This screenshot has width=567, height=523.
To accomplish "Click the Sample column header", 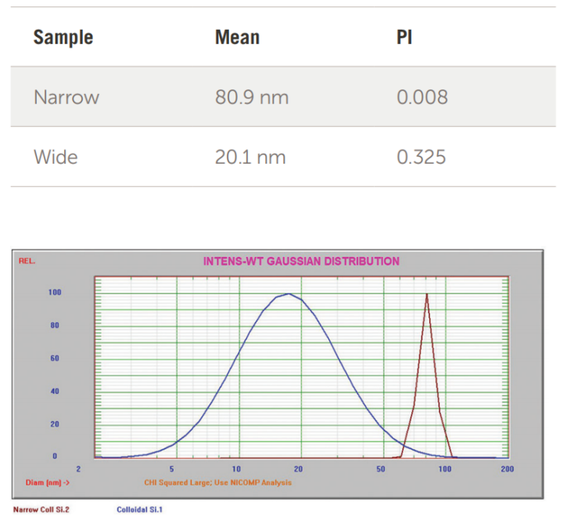I will click(x=63, y=37).
